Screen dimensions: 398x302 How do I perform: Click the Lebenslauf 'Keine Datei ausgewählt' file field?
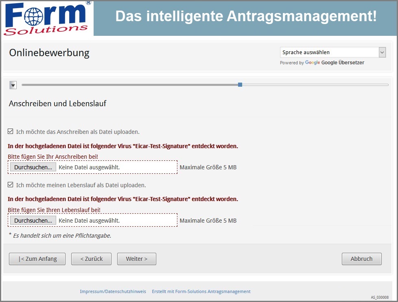(116, 220)
